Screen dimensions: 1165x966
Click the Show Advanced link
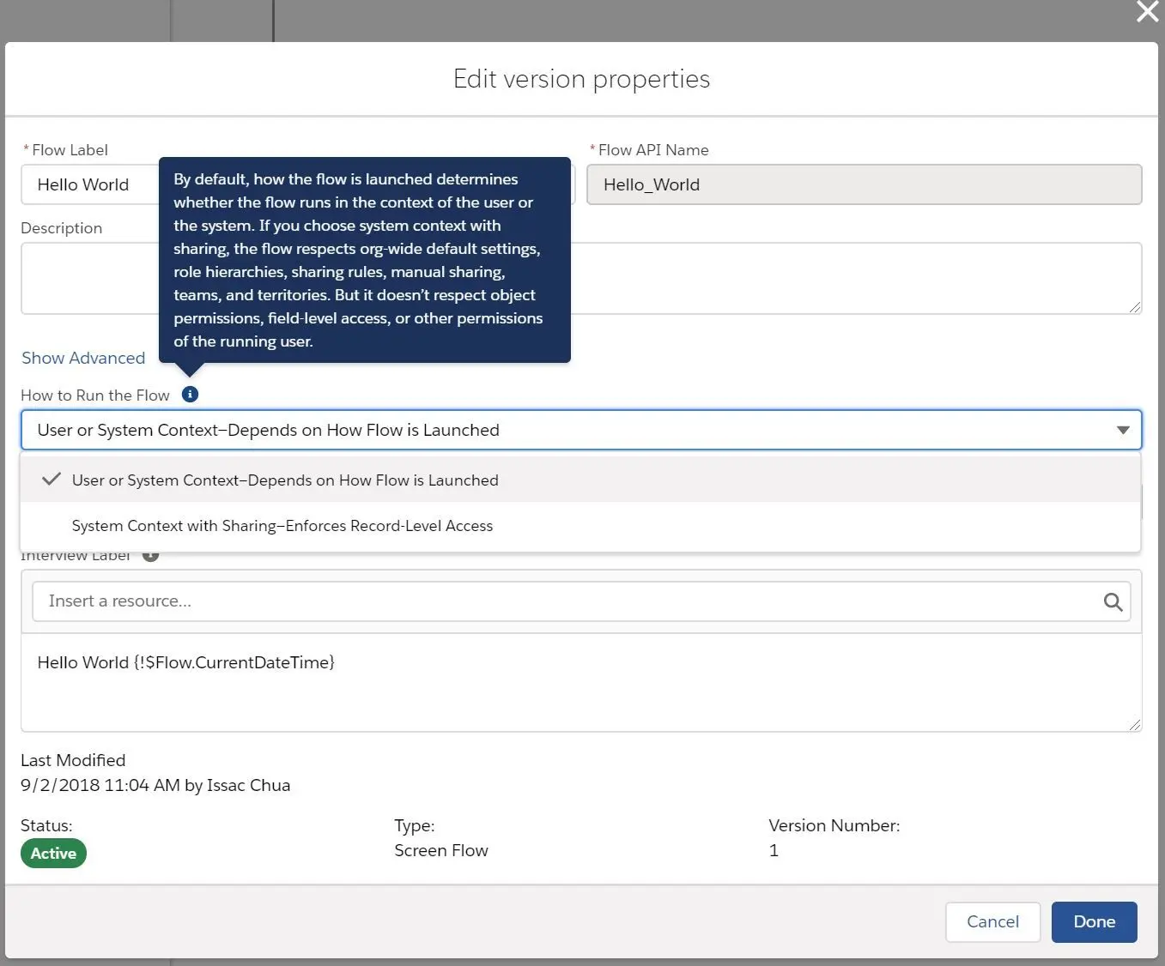[x=83, y=358]
